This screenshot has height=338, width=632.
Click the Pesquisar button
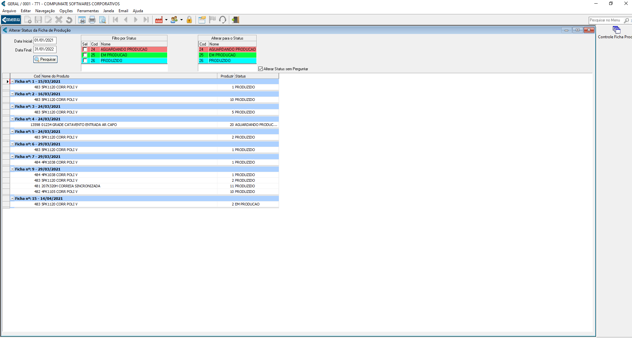(45, 59)
